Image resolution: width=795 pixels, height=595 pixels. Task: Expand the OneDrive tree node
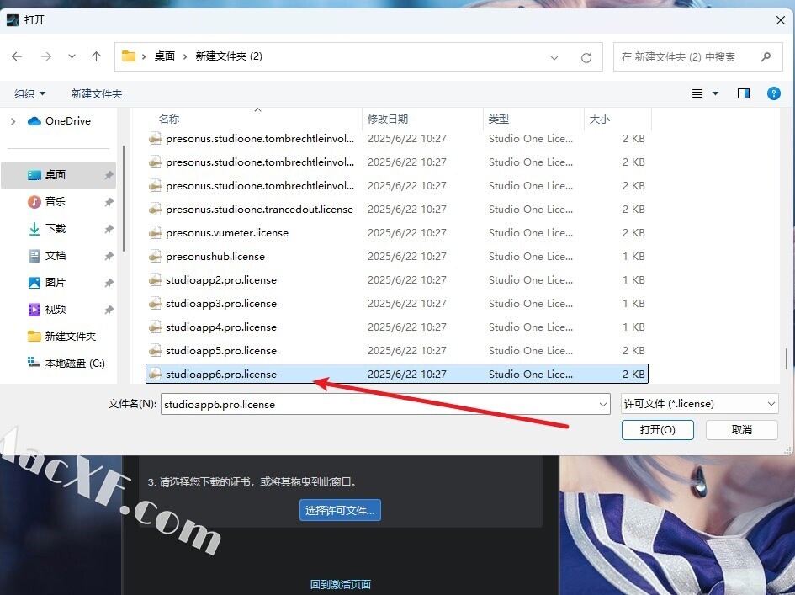(13, 121)
